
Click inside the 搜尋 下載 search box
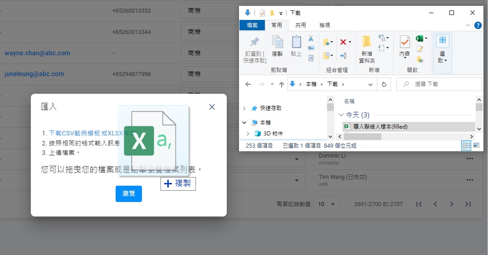tap(439, 84)
